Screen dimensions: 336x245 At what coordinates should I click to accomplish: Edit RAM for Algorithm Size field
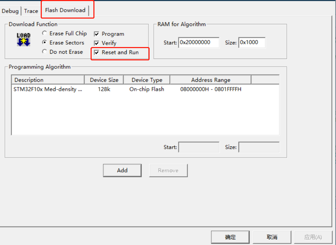click(x=252, y=42)
